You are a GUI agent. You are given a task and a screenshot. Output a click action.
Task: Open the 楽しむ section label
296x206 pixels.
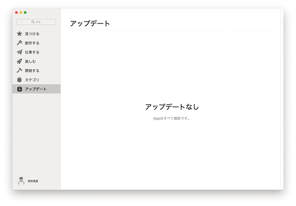coord(30,62)
